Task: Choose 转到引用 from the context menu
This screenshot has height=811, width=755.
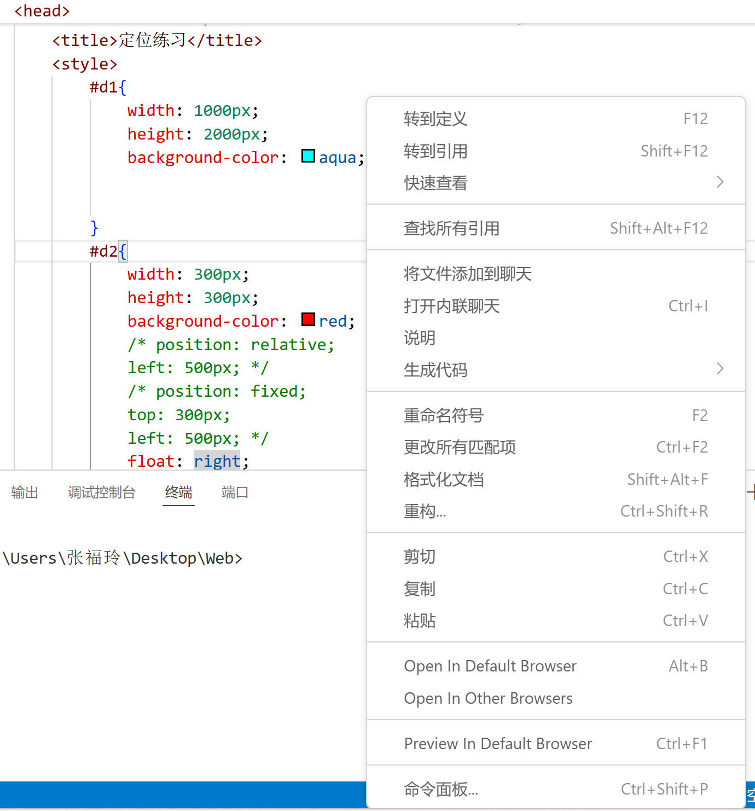Action: tap(556, 151)
